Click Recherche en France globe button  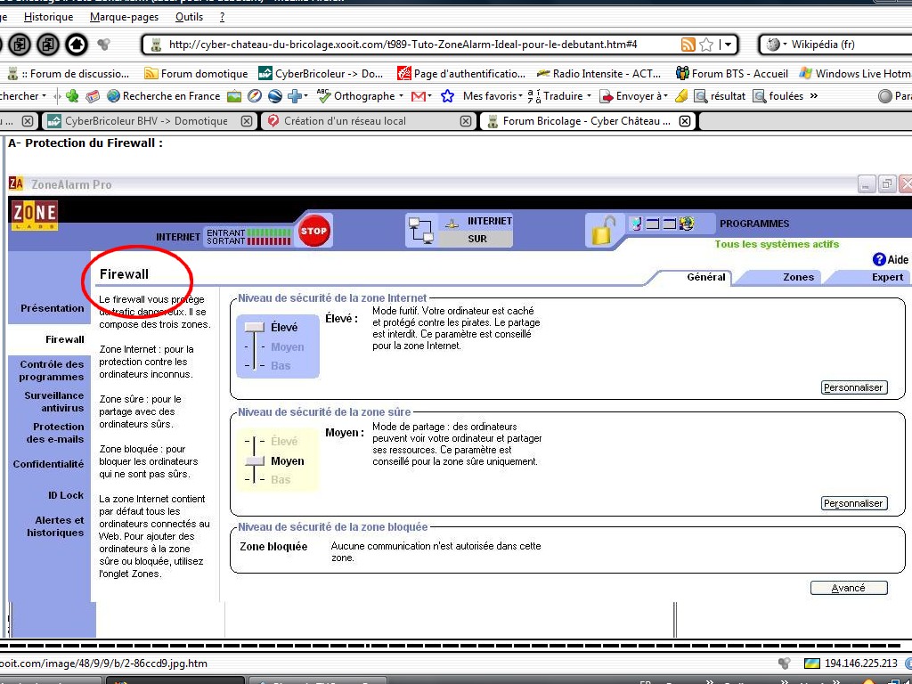click(164, 96)
